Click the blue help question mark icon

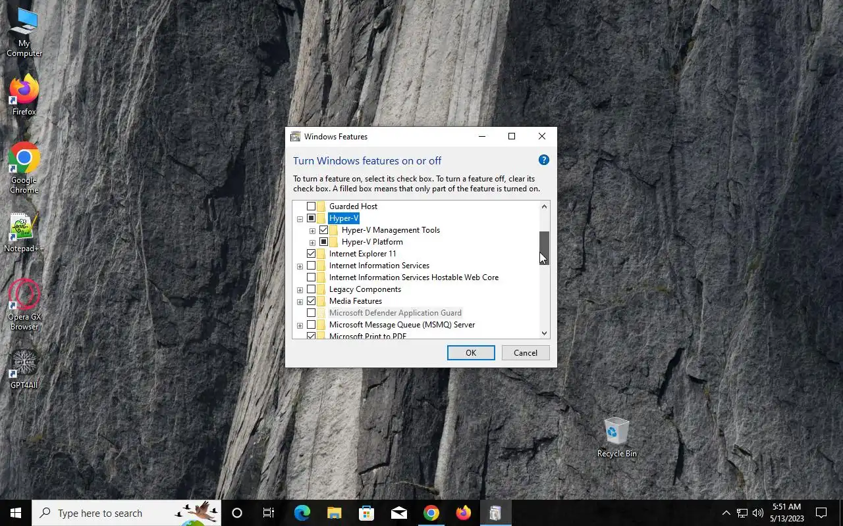tap(543, 160)
